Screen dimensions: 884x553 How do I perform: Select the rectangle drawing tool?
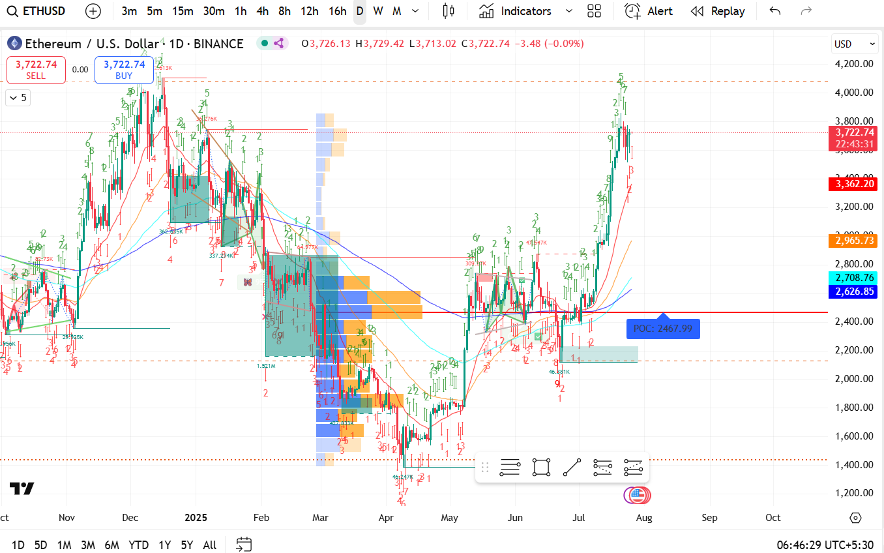(x=541, y=467)
